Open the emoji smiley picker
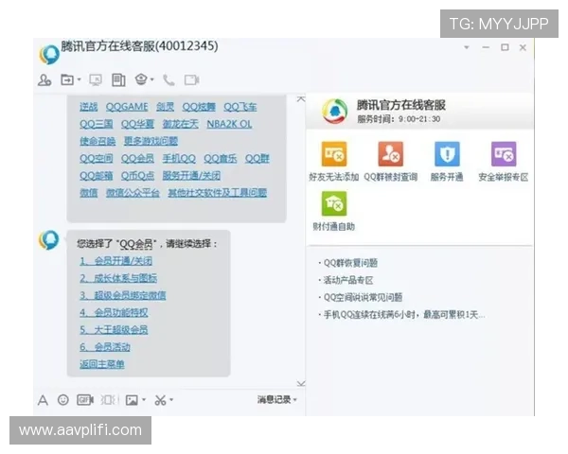Viewport: 568px width, 454px height. click(63, 400)
